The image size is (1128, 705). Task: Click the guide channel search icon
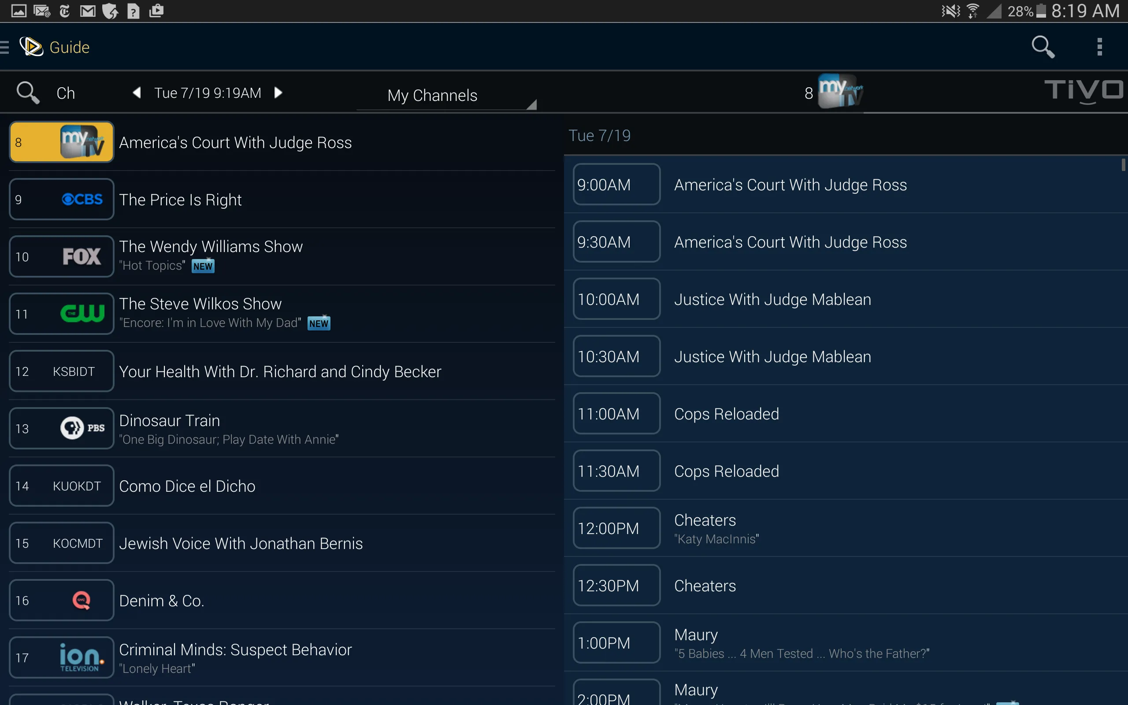coord(28,92)
